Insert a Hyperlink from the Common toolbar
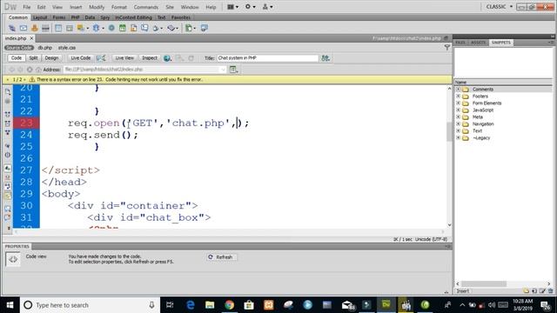 tap(11, 28)
